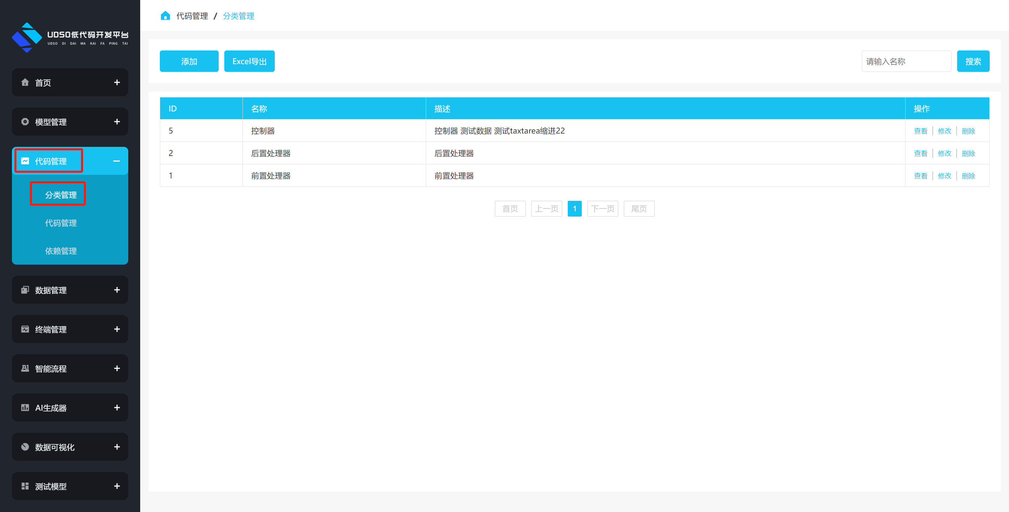Click the 终端管理 sidebar icon
Image resolution: width=1009 pixels, height=512 pixels.
click(x=25, y=329)
